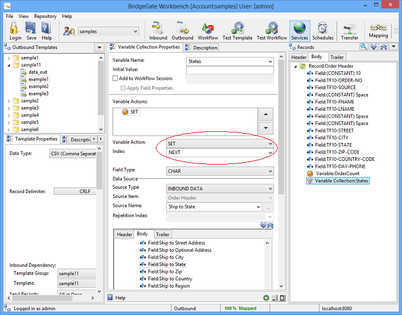This screenshot has width=402, height=315.
Task: Open the Variable Action dropdown
Action: 220,144
